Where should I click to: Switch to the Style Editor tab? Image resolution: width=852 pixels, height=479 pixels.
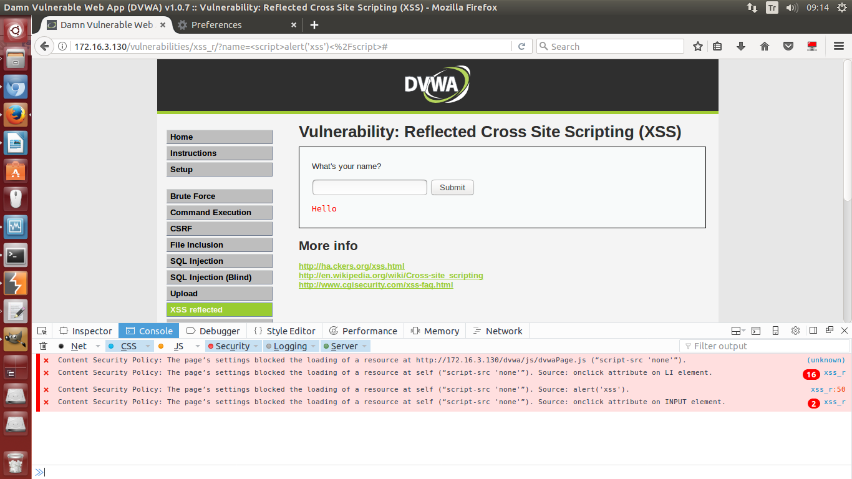pyautogui.click(x=284, y=331)
